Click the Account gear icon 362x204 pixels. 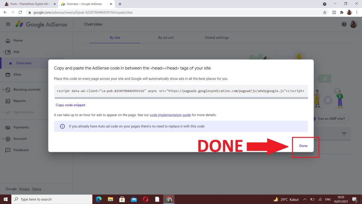(8, 139)
